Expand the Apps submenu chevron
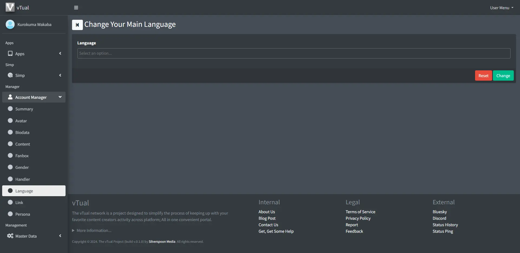520x253 pixels. pyautogui.click(x=60, y=54)
